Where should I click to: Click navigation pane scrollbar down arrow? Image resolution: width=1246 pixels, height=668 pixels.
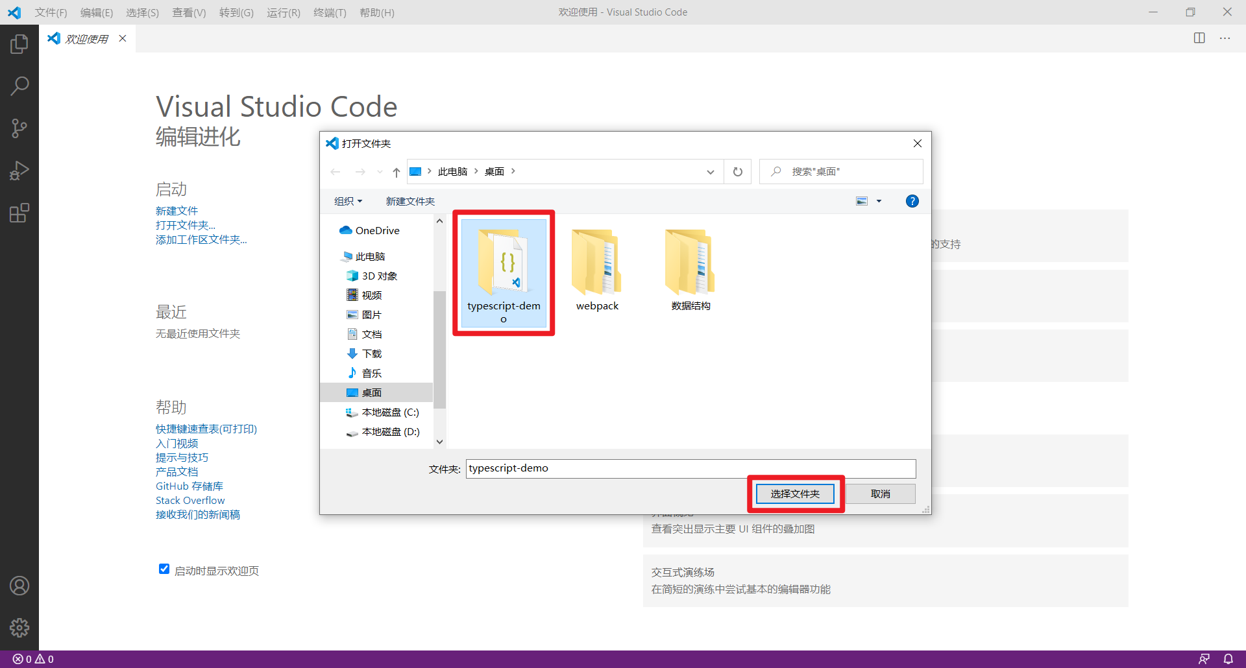439,442
